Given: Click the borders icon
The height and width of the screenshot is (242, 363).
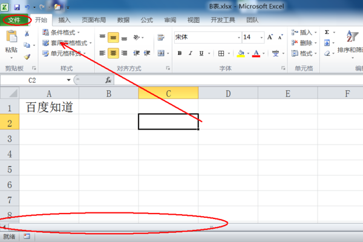Looking at the screenshot, I should 221,53.
